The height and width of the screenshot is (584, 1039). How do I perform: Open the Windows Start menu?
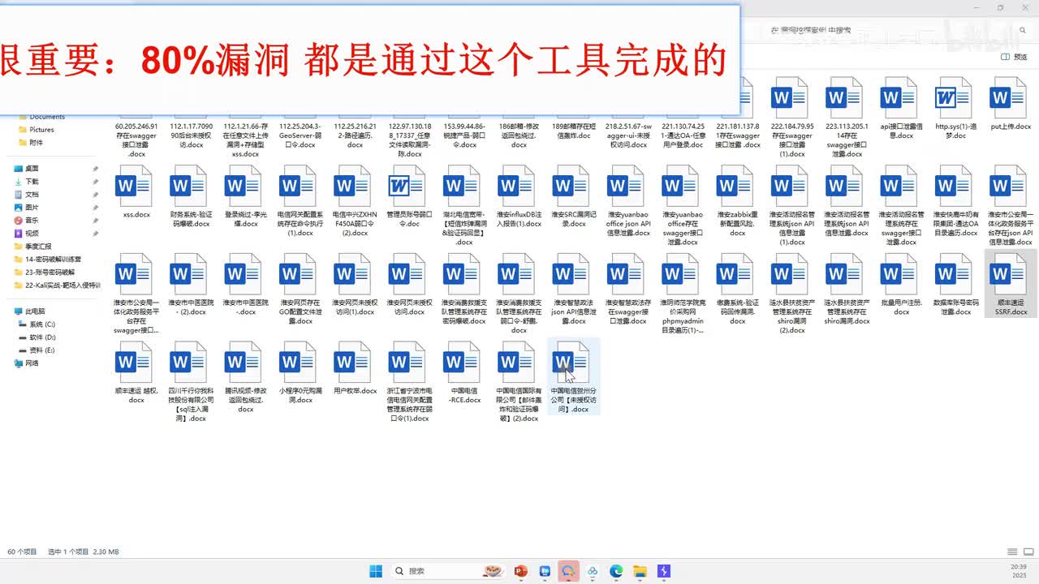[x=376, y=571]
